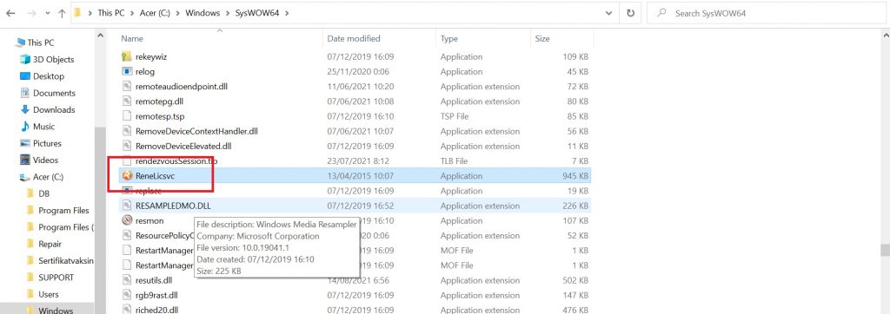
Task: Select Acer (C:) drive in navigation pane
Action: tap(48, 177)
